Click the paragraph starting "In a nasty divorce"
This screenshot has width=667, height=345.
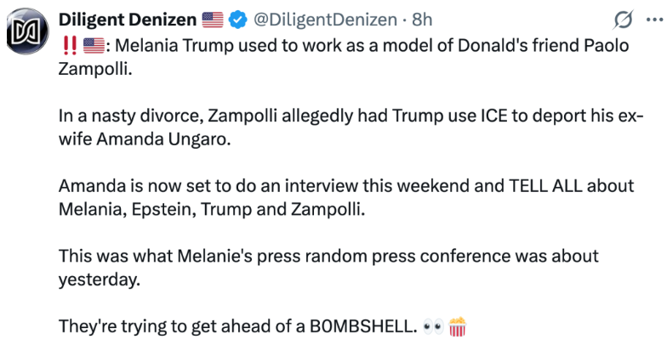click(340, 127)
